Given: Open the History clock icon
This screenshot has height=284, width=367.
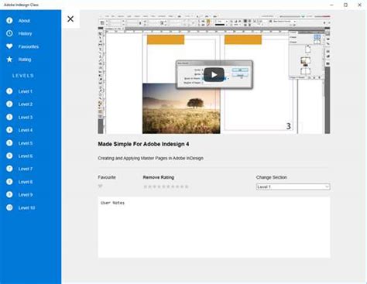Looking at the screenshot, I should (9, 33).
